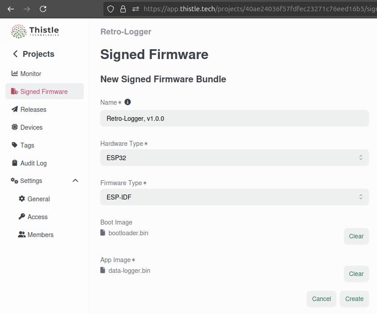
Task: Open the Hardware Type dropdown
Action: point(234,157)
